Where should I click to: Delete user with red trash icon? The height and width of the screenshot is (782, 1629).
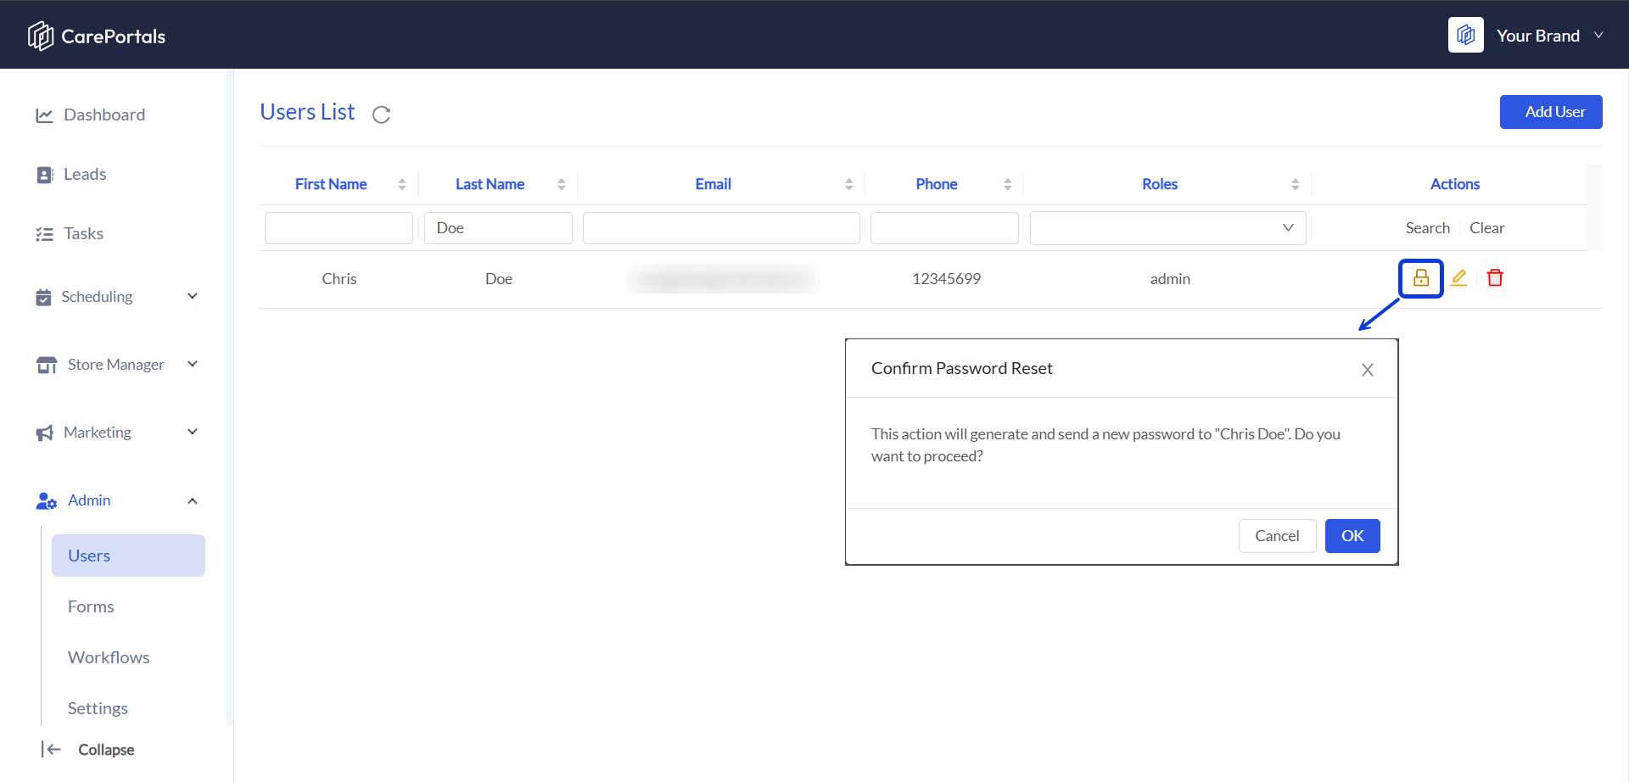tap(1495, 278)
